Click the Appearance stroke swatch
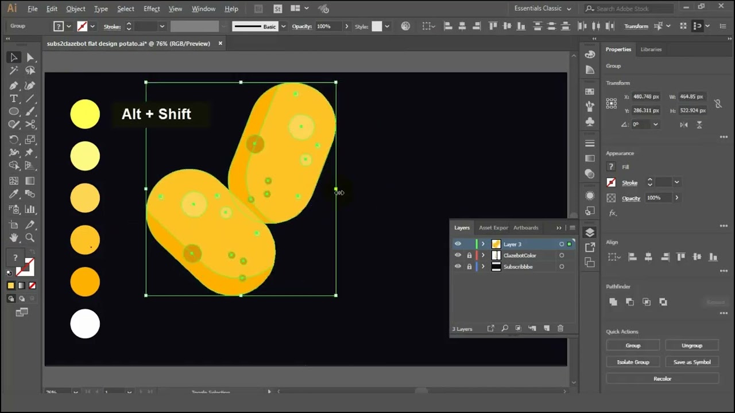735x413 pixels. click(611, 182)
